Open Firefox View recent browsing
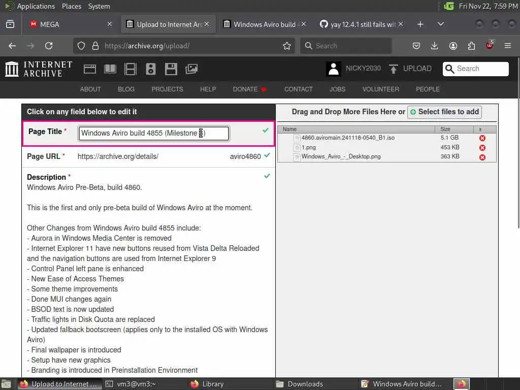This screenshot has height=390, width=520. pos(10,24)
